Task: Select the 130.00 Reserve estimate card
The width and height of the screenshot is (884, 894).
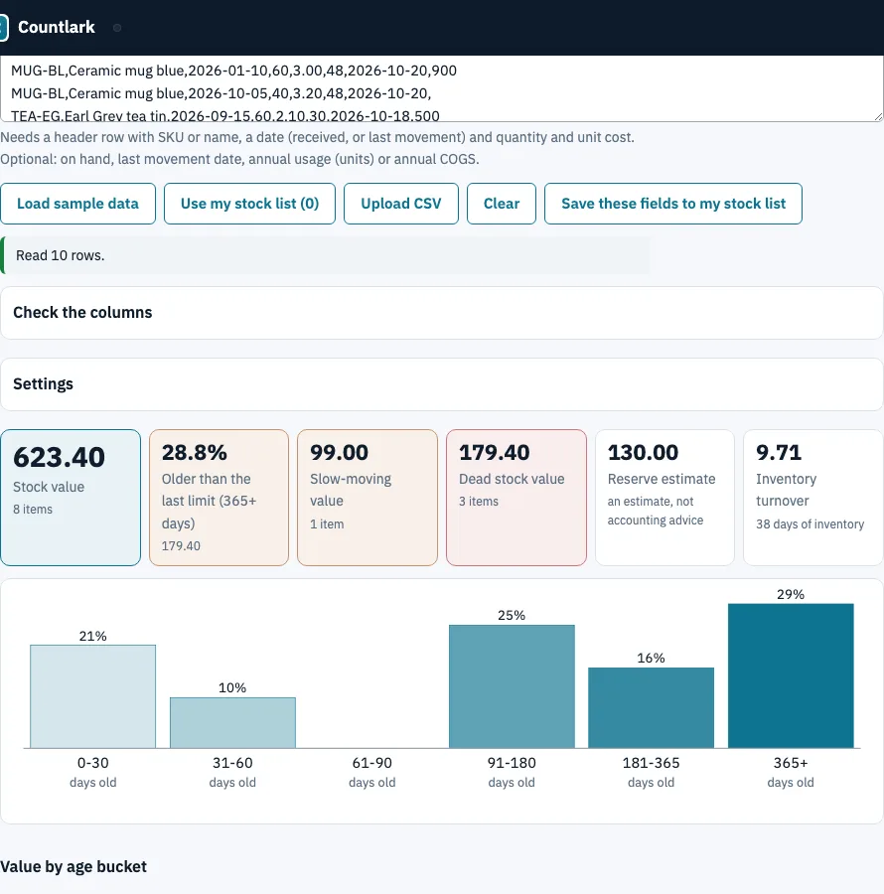Action: point(664,498)
